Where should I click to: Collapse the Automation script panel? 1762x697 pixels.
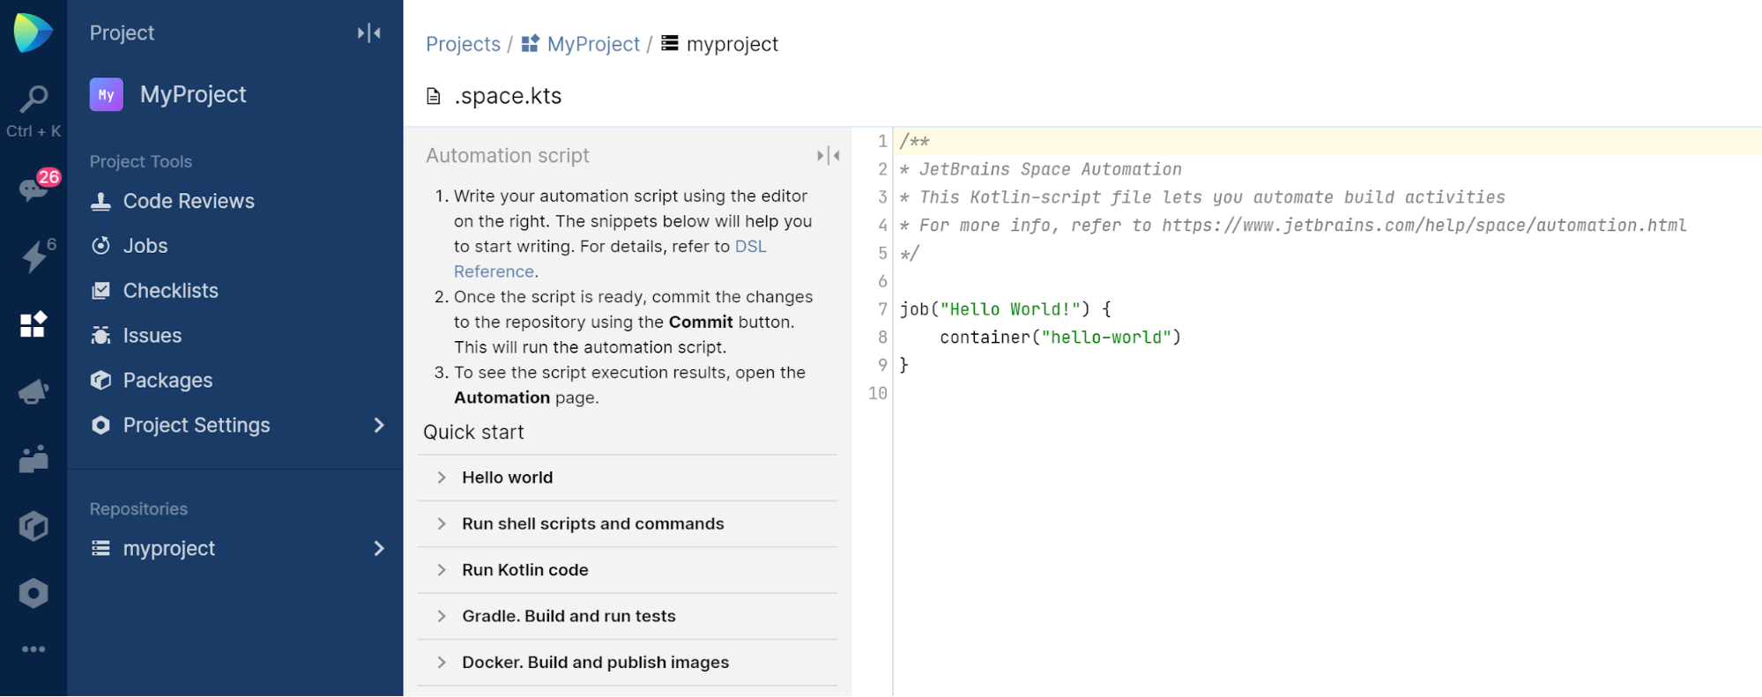coord(829,156)
